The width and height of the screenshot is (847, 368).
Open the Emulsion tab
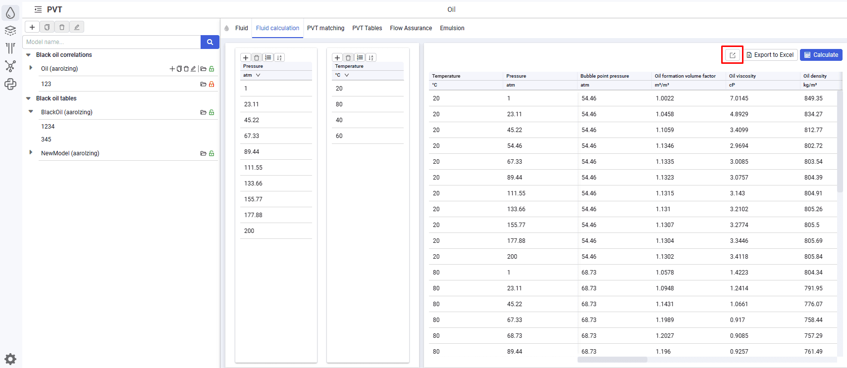(x=452, y=28)
